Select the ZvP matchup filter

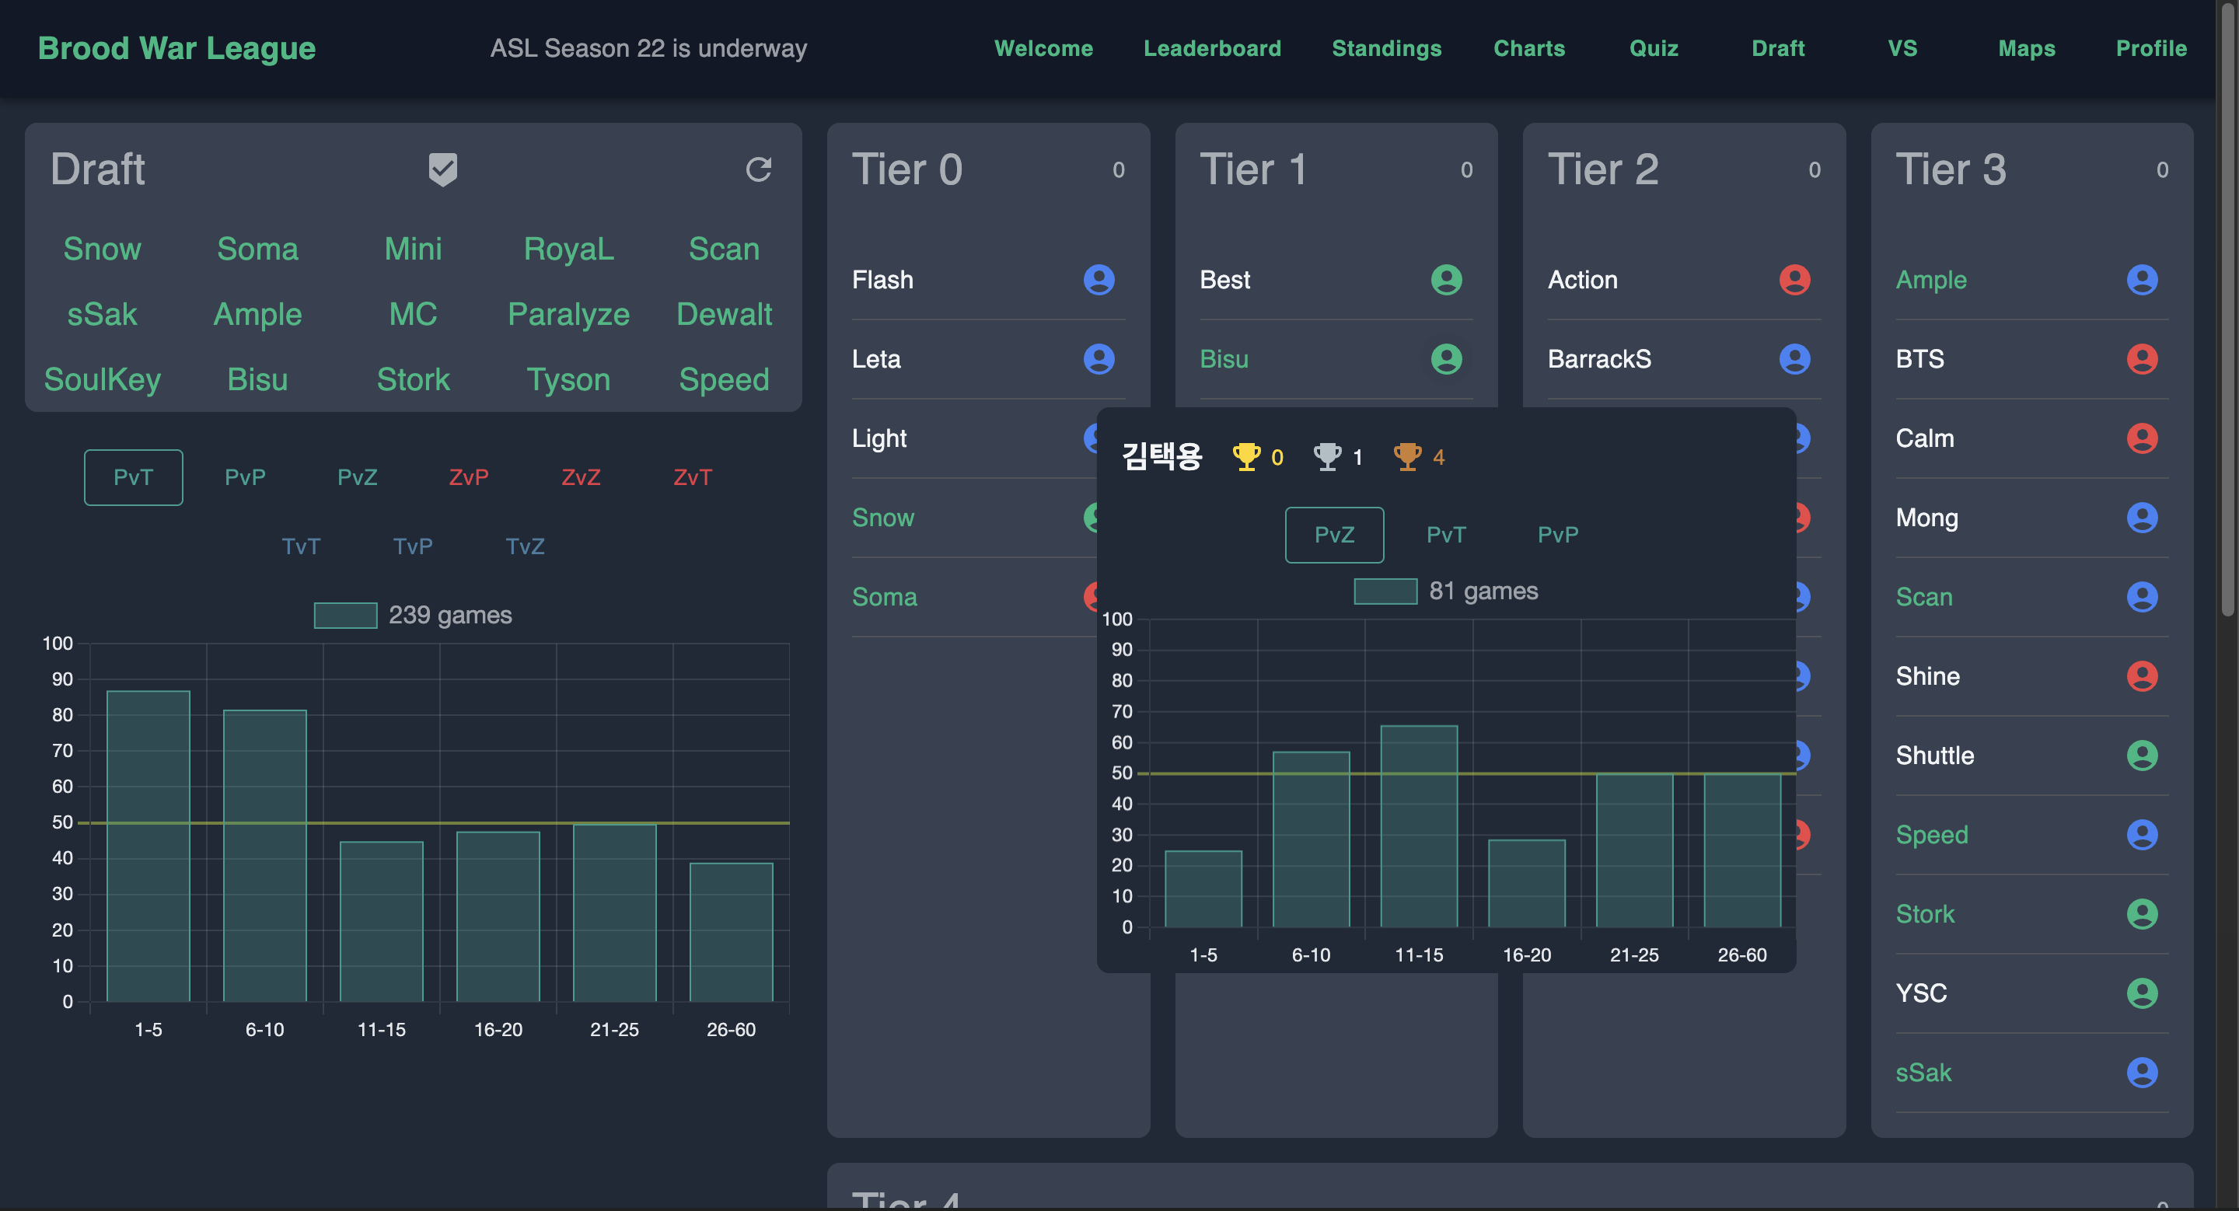469,477
